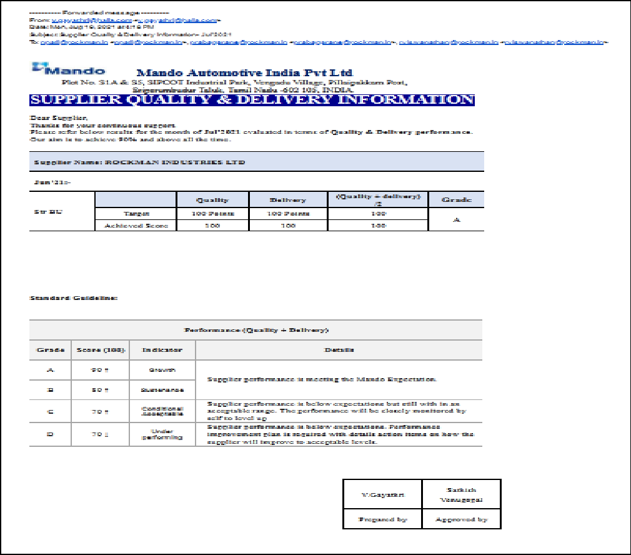The height and width of the screenshot is (555, 631).
Task: Open the first sender email link in From line
Action: (x=92, y=20)
